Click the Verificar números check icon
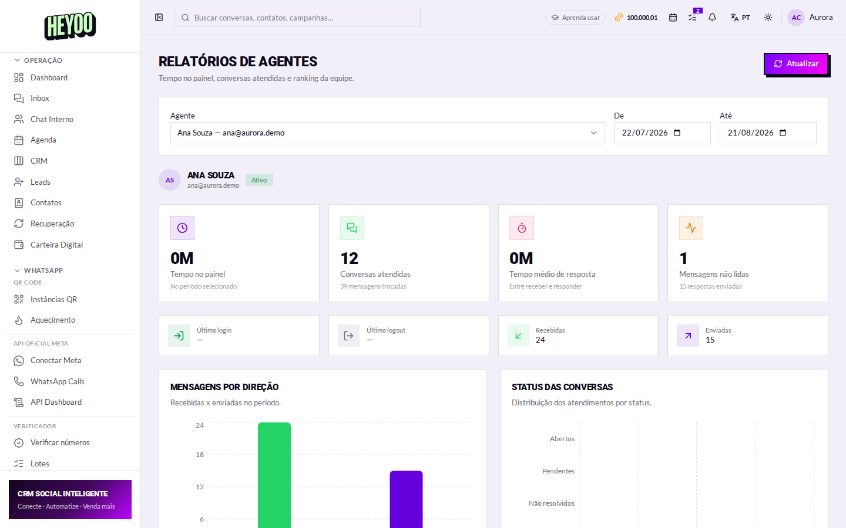 (x=19, y=443)
